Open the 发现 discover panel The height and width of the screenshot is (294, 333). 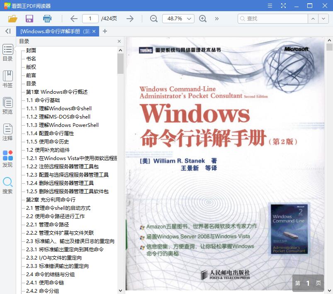tap(7, 159)
